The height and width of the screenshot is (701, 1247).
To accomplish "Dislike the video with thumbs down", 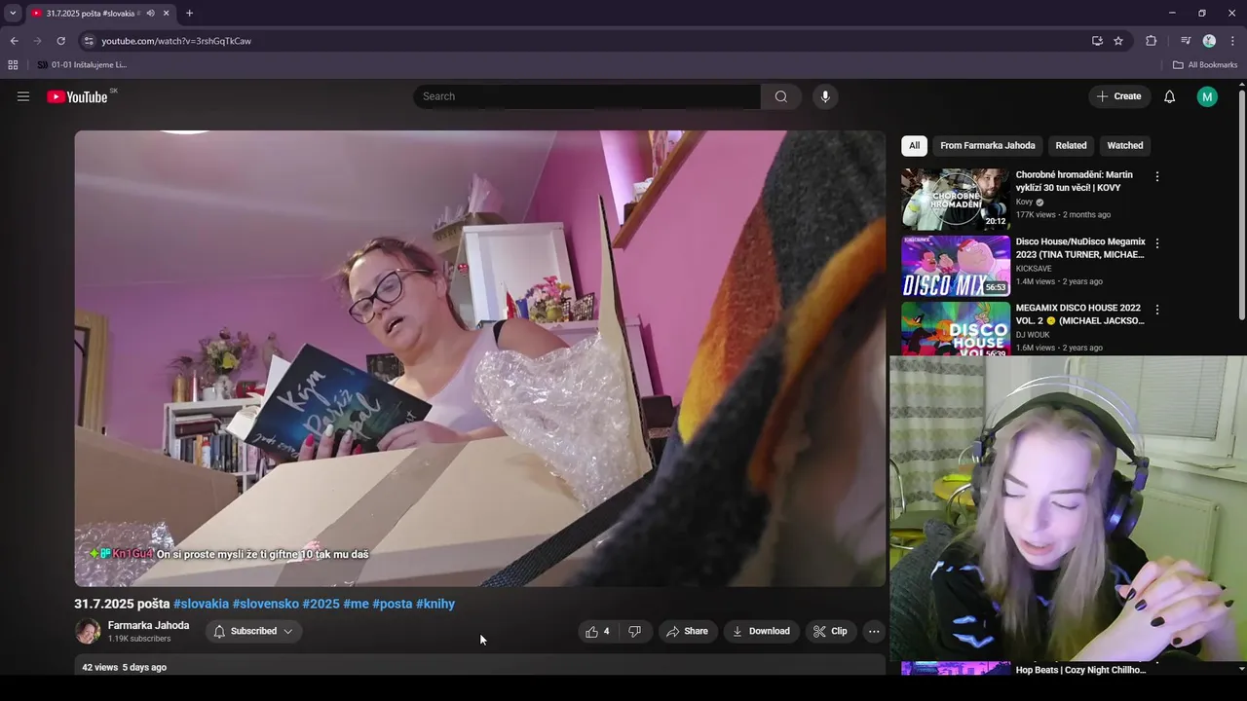I will click(x=634, y=631).
